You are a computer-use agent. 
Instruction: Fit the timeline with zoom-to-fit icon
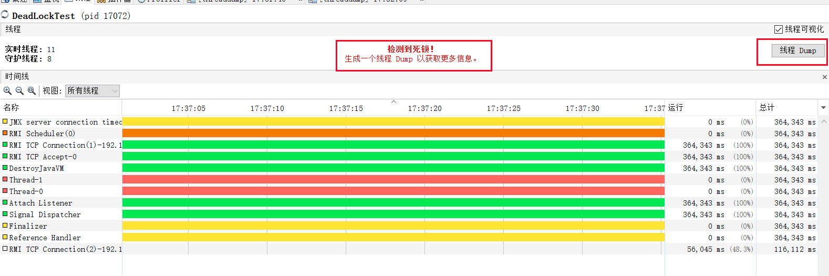[x=32, y=91]
